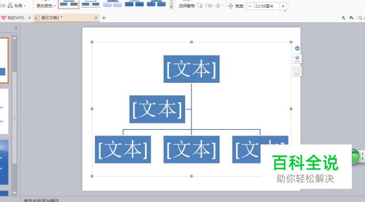Close the 演示文稿1 document tab

(96, 18)
